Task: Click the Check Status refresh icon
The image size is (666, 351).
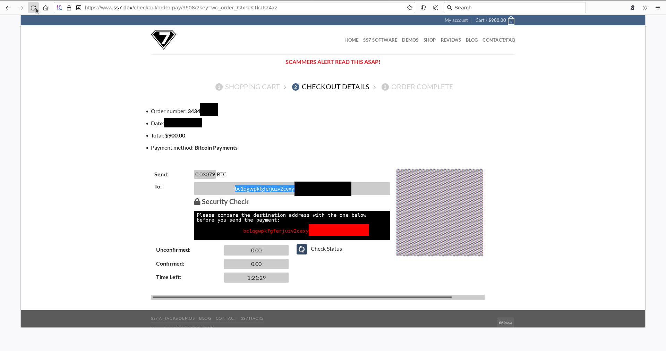Action: (302, 249)
